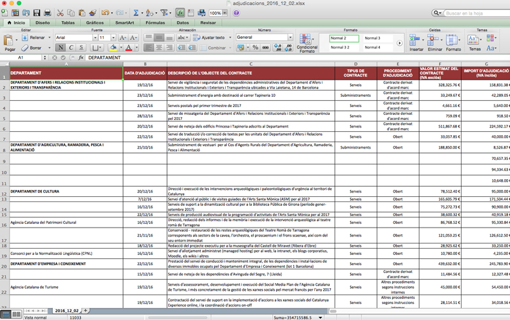
Task: Open the font size dropdown arrow
Action: (113, 38)
